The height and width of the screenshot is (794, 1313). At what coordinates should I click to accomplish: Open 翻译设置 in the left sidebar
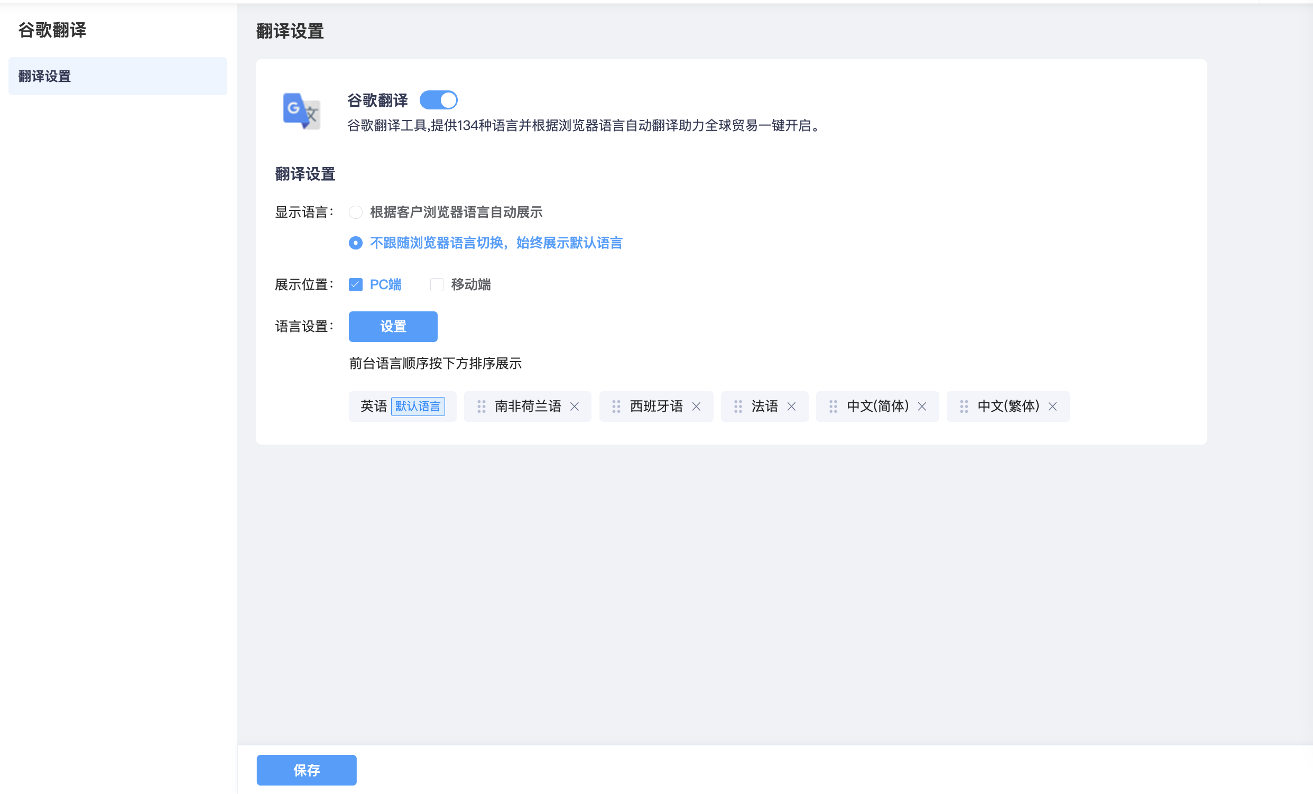44,76
